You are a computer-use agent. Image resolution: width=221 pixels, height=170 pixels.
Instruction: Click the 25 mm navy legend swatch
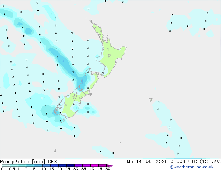(70, 165)
